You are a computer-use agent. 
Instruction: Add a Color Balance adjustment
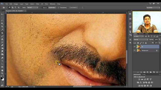141,82
